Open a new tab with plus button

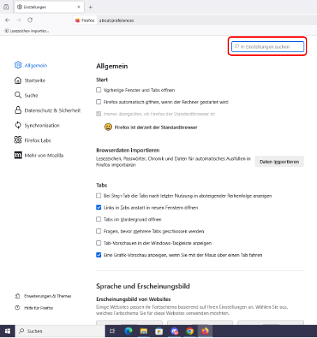91,7
